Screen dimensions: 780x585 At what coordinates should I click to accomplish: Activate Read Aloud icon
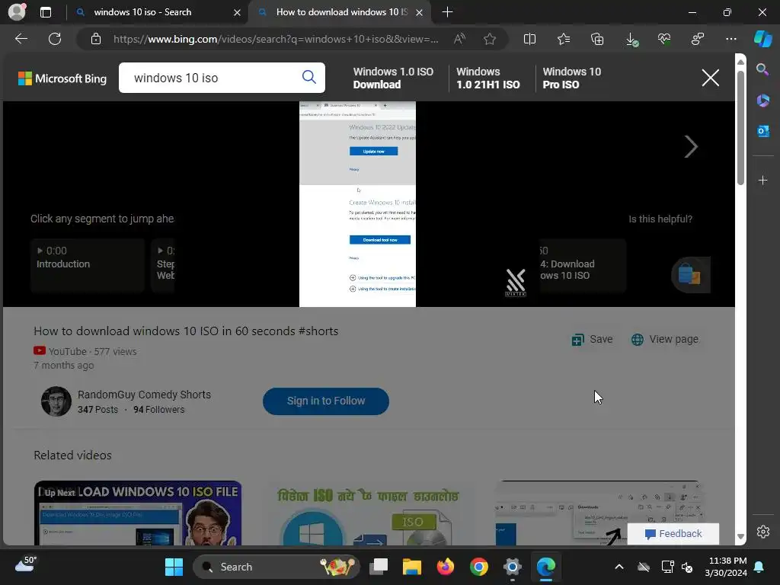459,39
